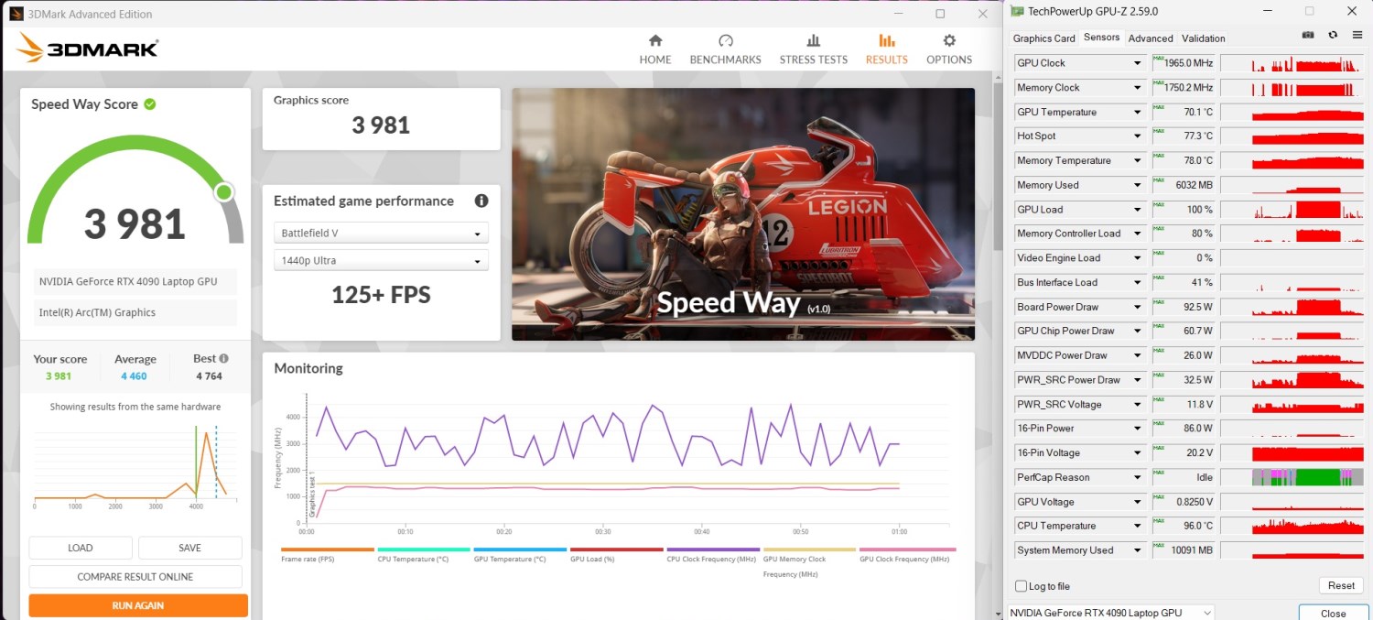
Task: Click the green verified checkmark beside Speed Way Score
Action: (x=150, y=104)
